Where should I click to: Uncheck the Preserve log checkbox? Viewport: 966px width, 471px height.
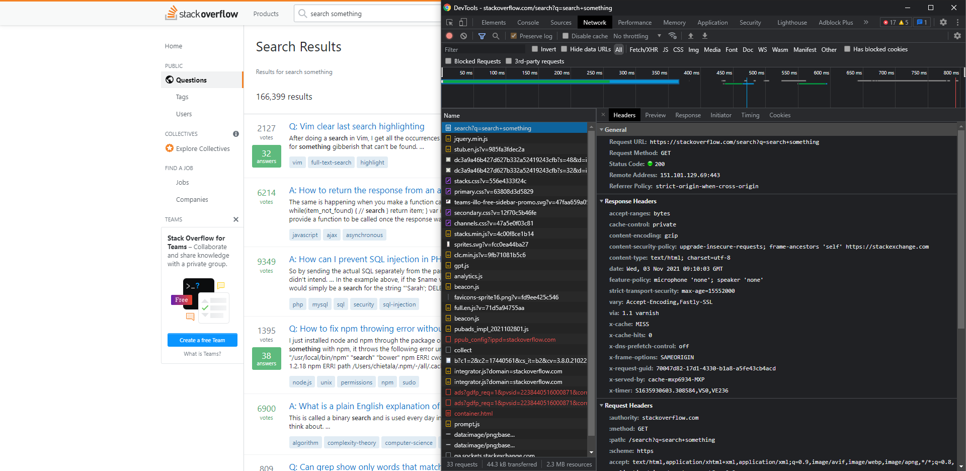tap(514, 36)
